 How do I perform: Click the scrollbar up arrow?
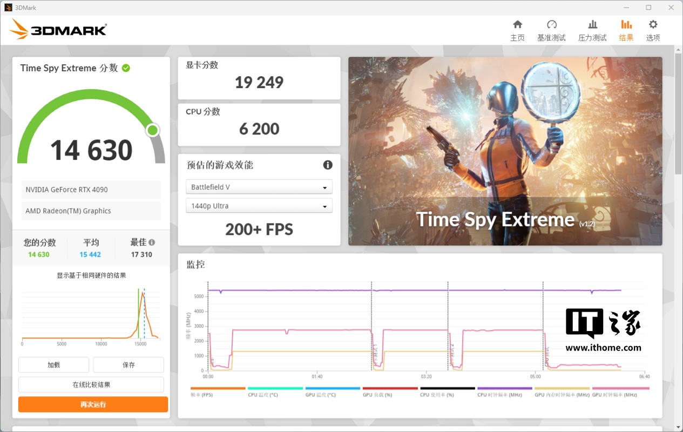click(x=678, y=50)
